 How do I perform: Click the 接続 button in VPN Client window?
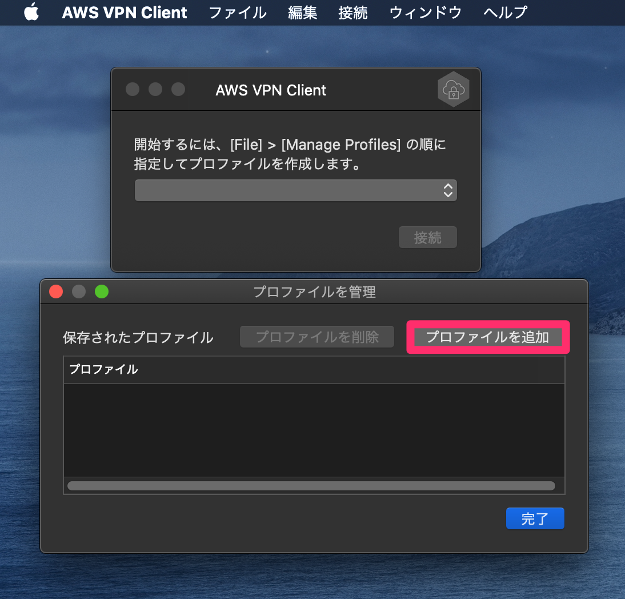click(x=428, y=238)
